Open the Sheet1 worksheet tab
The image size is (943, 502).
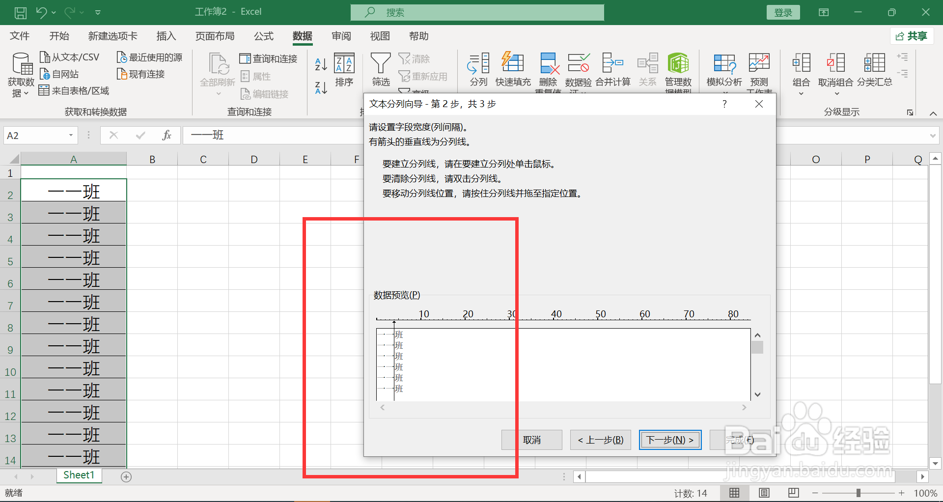pos(79,475)
